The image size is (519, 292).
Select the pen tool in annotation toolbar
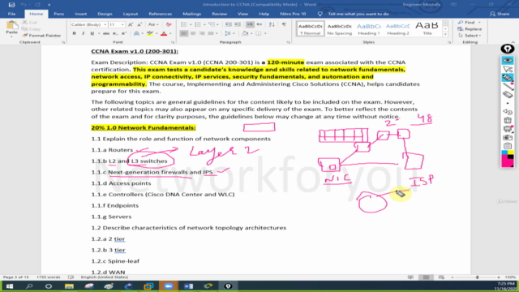tap(508, 86)
